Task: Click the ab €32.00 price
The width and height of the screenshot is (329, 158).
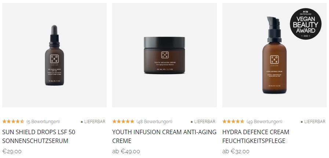Action: (236, 151)
